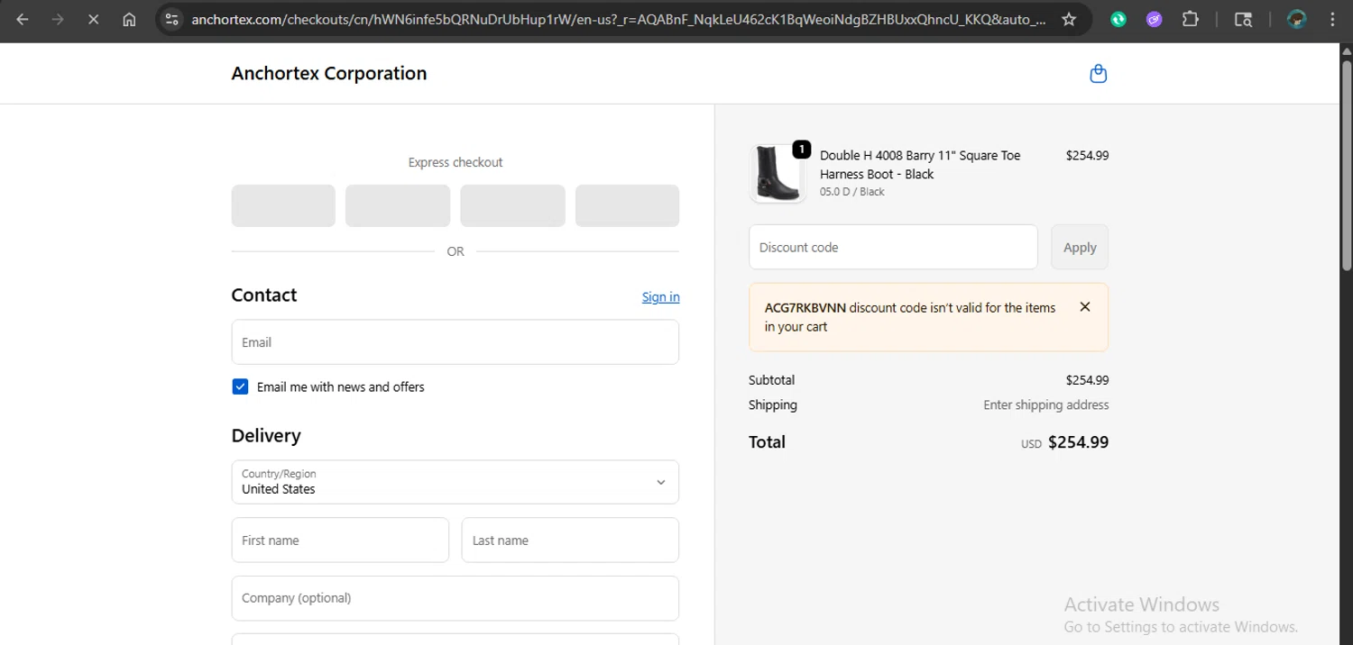The width and height of the screenshot is (1353, 645).
Task: Click the total amount $254.99 next to USD
Action: pyautogui.click(x=1079, y=442)
